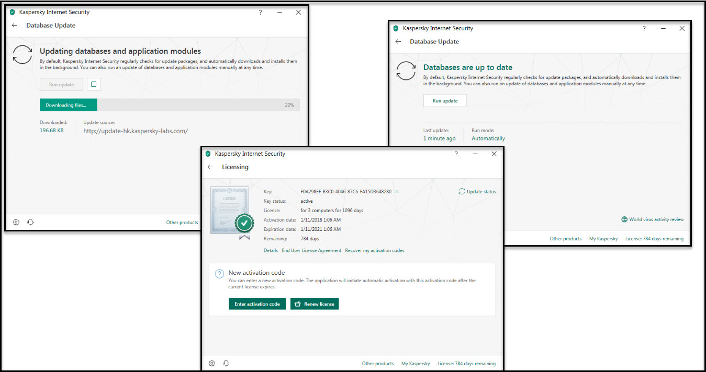The image size is (706, 372).
Task: Open support headset icon in the updating window
Action: pyautogui.click(x=30, y=222)
